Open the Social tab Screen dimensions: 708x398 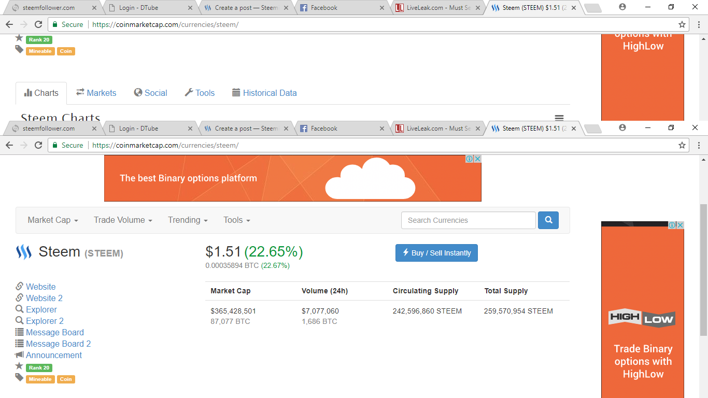point(150,93)
